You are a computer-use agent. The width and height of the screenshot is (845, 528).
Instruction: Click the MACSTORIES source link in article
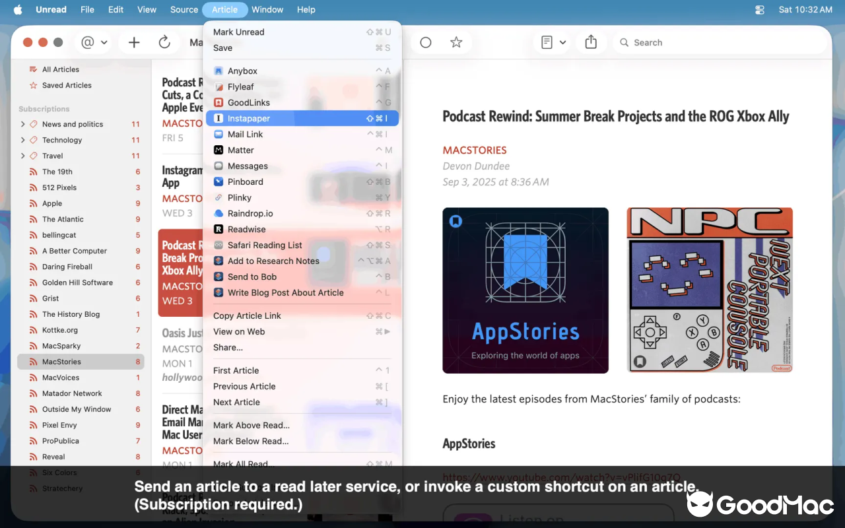pyautogui.click(x=475, y=150)
